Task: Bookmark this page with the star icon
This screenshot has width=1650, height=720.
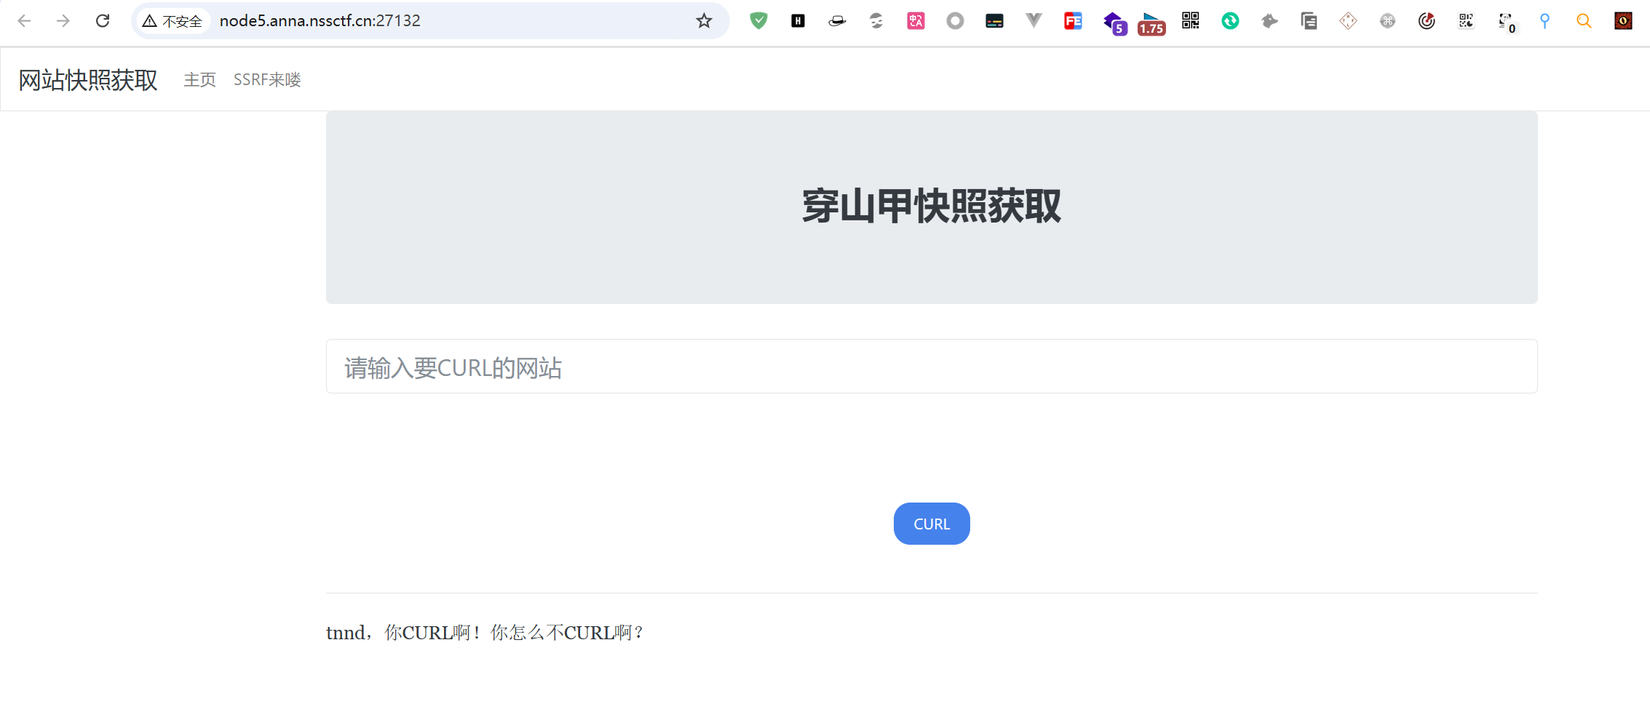Action: (704, 21)
